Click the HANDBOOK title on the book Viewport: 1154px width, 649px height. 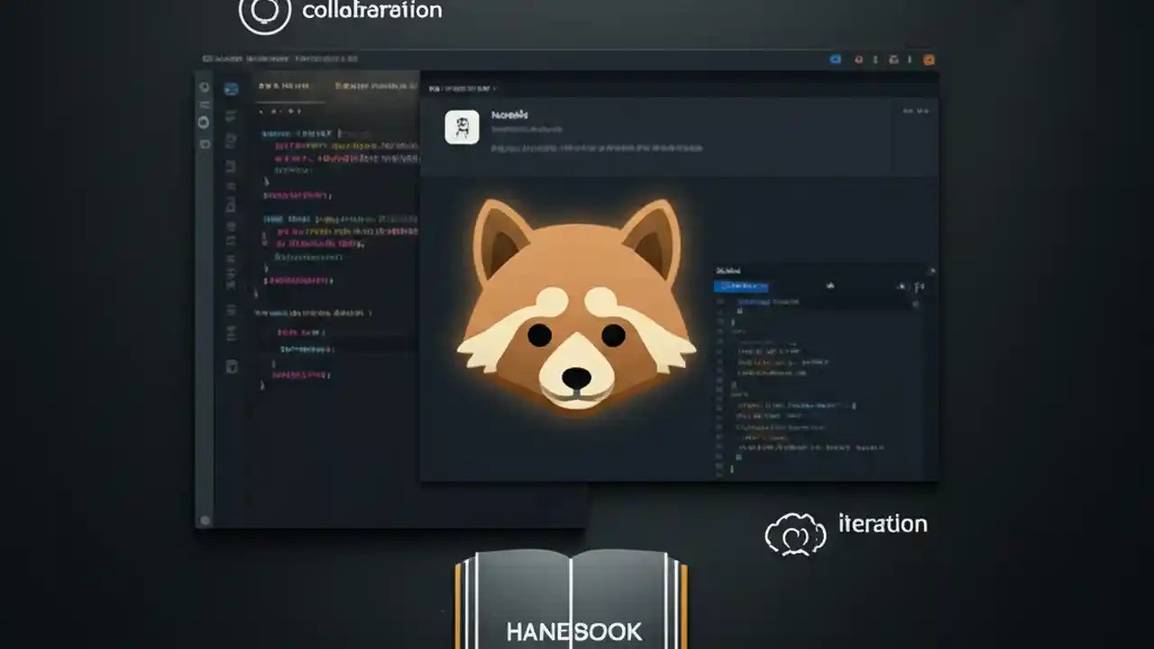pyautogui.click(x=574, y=631)
